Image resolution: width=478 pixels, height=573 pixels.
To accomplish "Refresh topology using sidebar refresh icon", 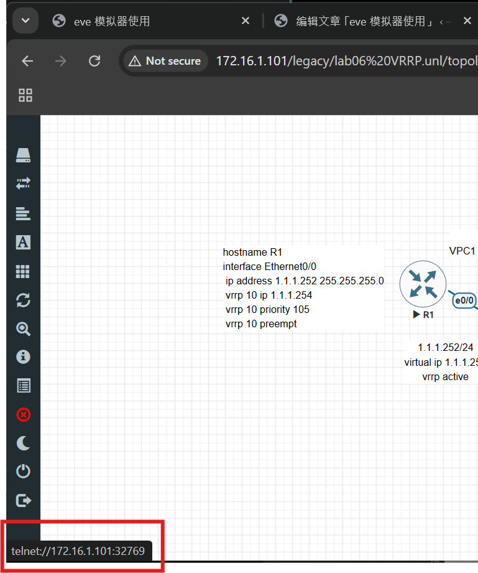I will [23, 300].
